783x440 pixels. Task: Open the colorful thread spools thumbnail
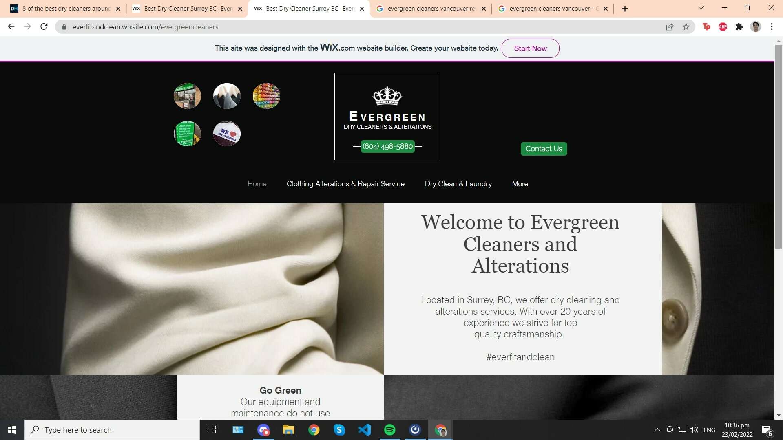click(x=266, y=96)
